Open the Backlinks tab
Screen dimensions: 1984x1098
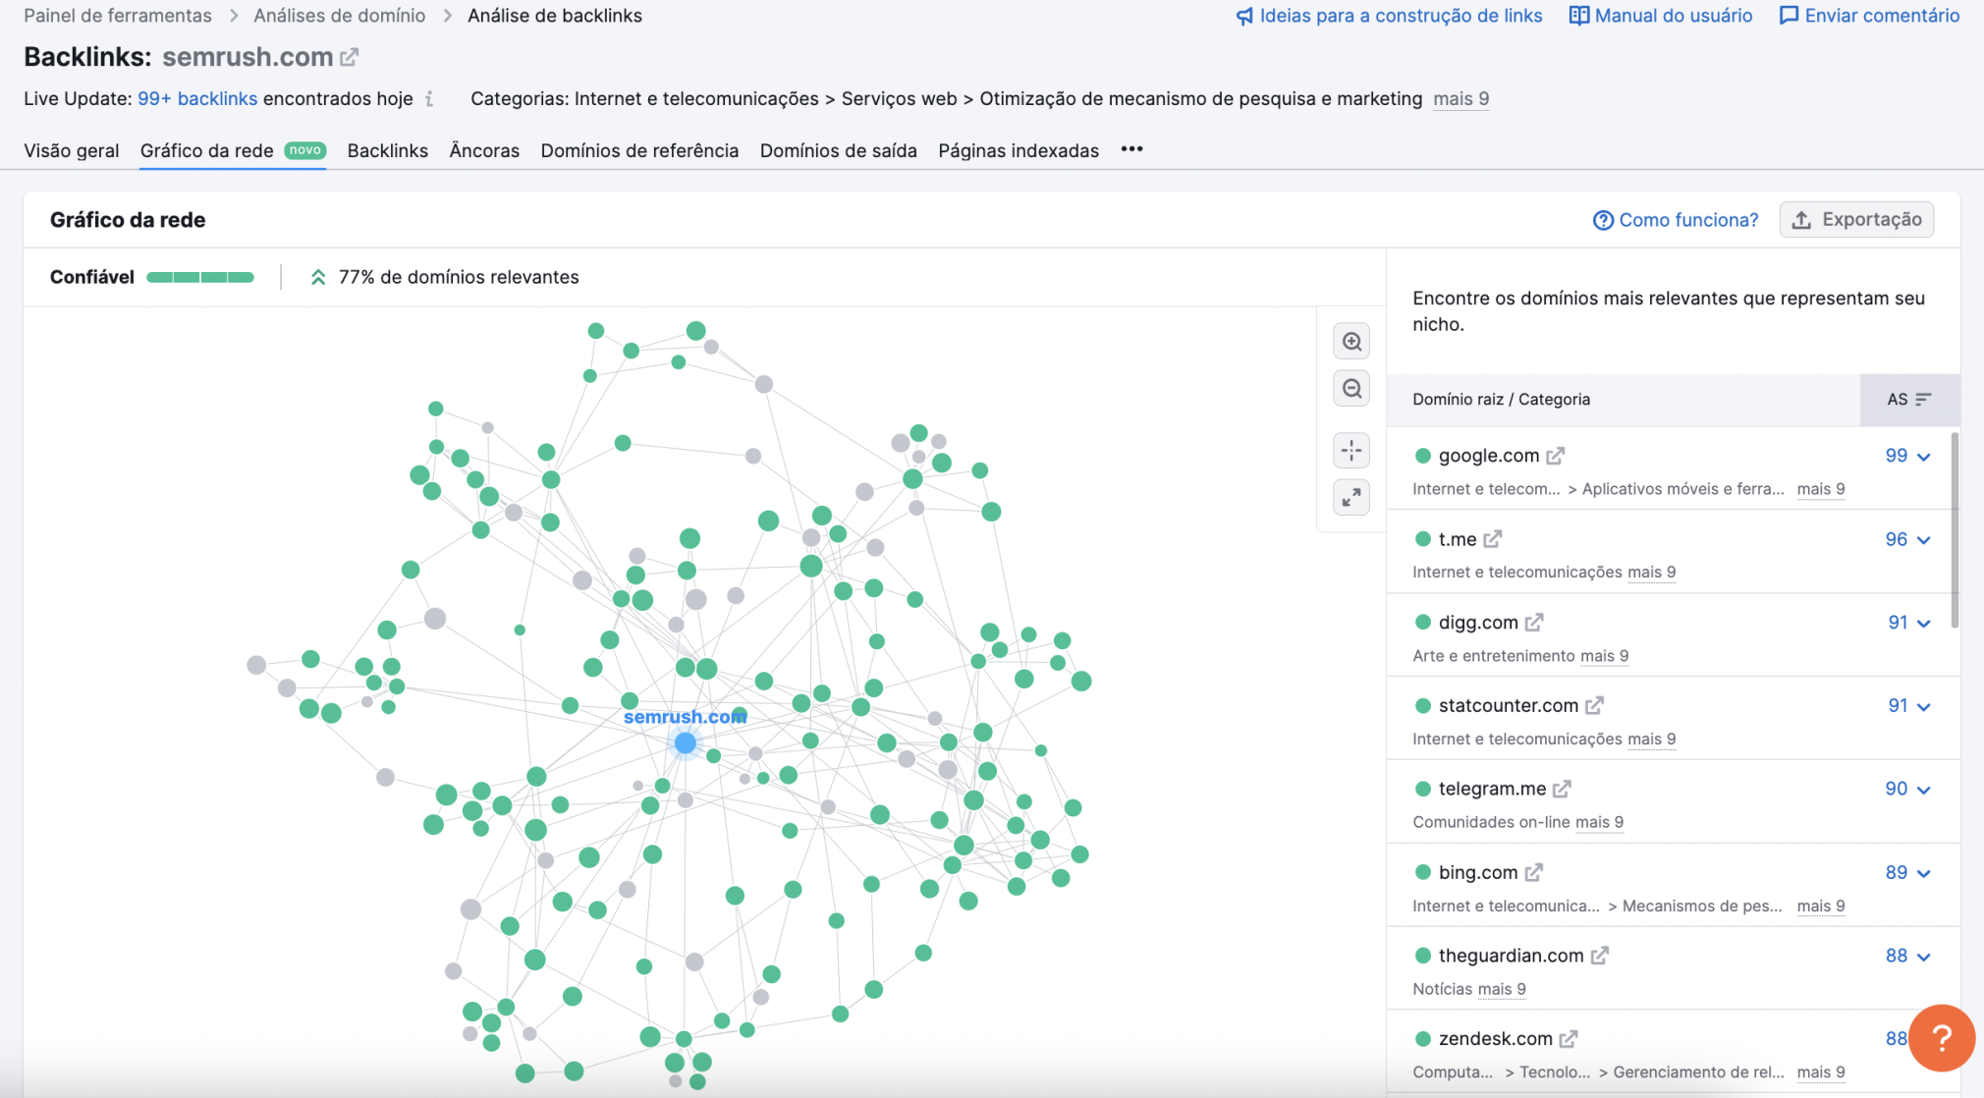pos(388,150)
